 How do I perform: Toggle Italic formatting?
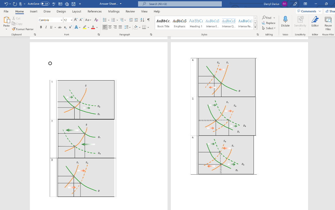coord(46,27)
